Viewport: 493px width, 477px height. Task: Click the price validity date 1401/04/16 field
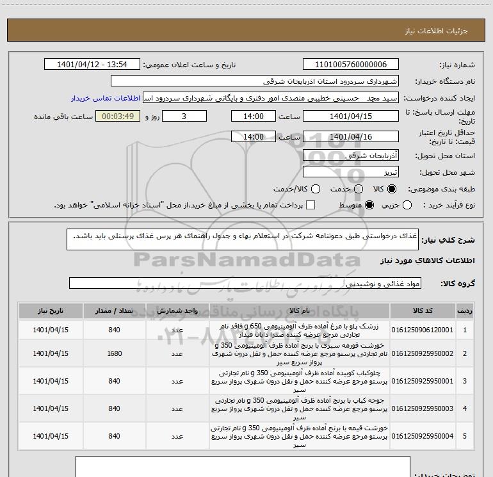click(351, 136)
